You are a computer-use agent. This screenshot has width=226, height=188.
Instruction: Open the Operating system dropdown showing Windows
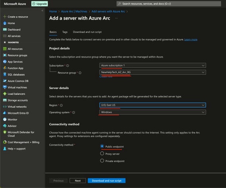[153, 112]
